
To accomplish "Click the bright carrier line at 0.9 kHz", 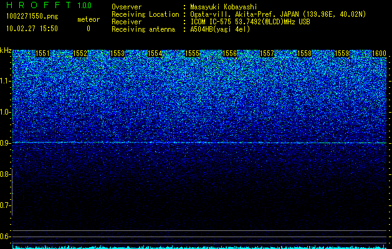I will point(199,143).
